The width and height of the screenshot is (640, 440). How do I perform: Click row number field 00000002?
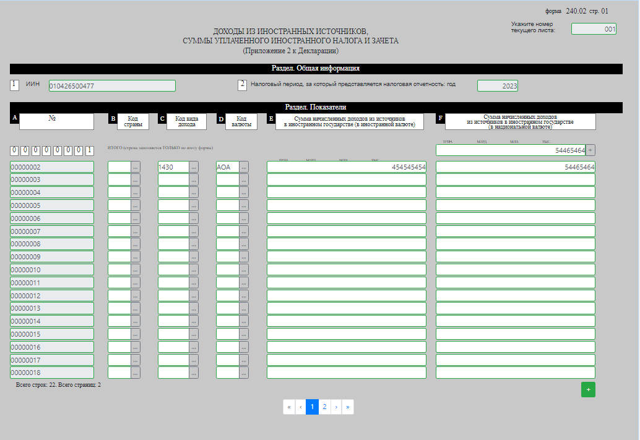[52, 167]
